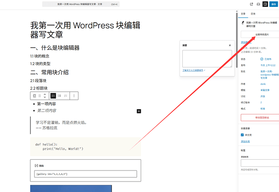Open the laptop preview icon in top bar
279x192 pixels.
click(x=258, y=4)
